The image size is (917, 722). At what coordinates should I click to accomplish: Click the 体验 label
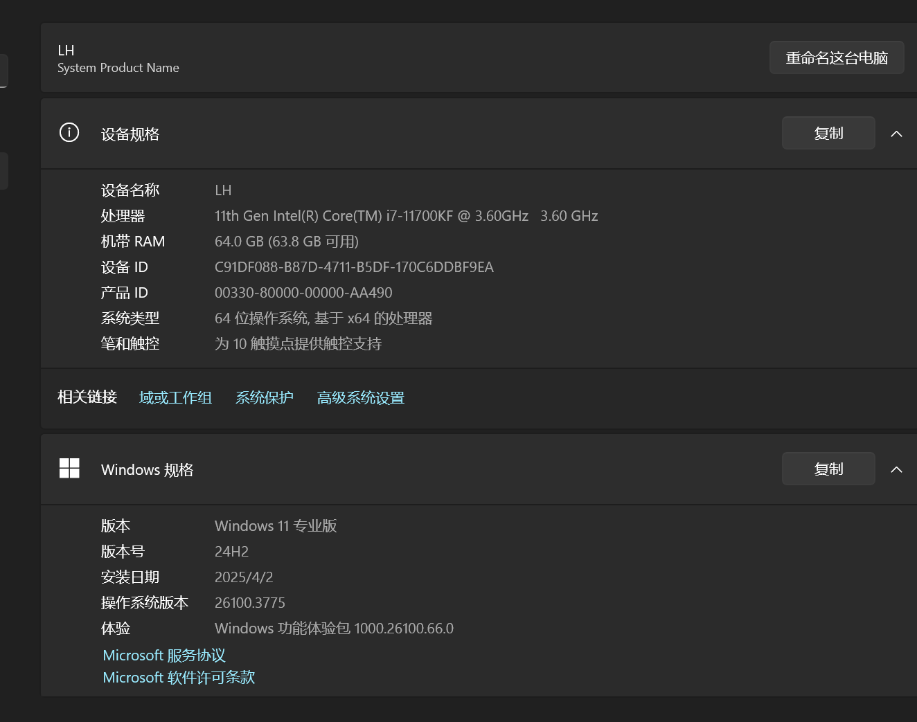[116, 629]
